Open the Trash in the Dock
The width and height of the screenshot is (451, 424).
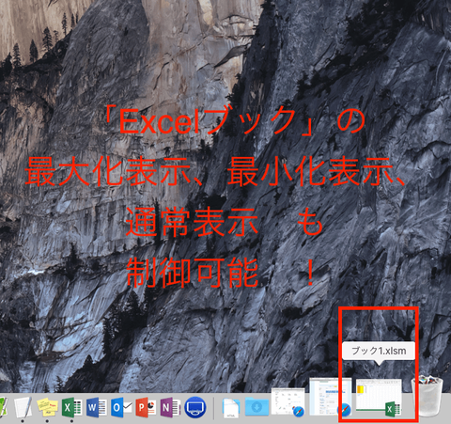click(428, 397)
